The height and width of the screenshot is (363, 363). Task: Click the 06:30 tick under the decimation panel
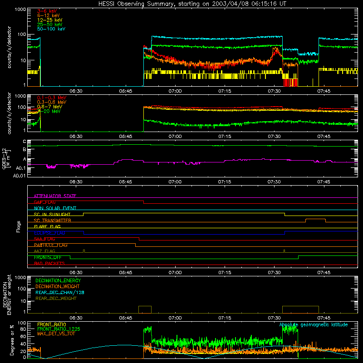76,318
